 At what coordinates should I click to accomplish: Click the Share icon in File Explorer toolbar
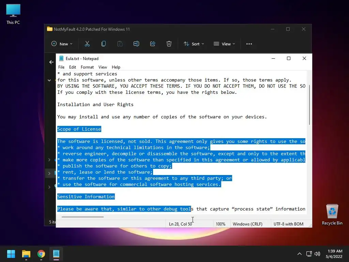153,44
